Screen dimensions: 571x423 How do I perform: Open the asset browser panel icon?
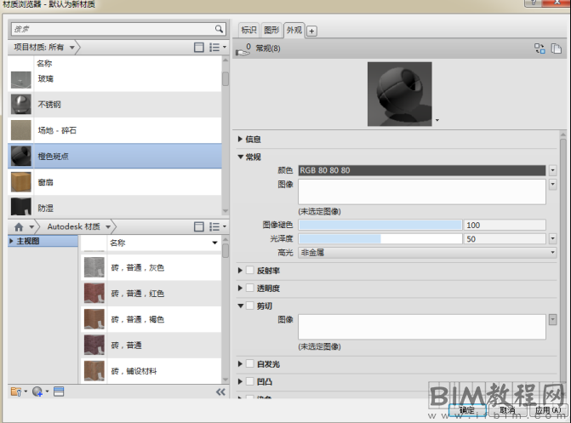click(x=59, y=392)
